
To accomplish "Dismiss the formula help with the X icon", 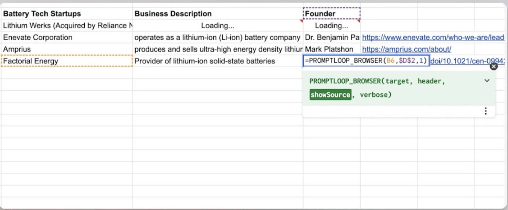I will tap(494, 66).
